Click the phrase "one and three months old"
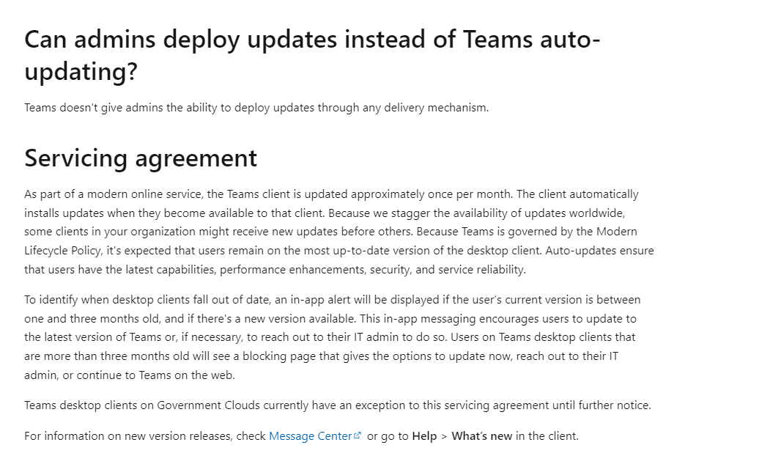 [91, 318]
